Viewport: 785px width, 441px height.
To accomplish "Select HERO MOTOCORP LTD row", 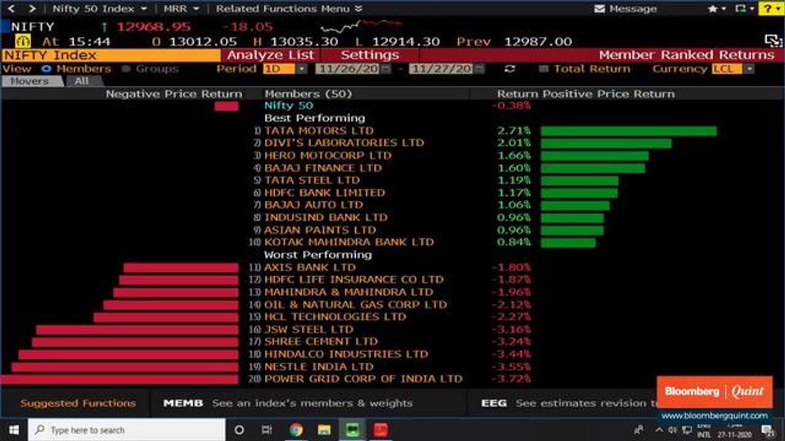I will pyautogui.click(x=327, y=155).
